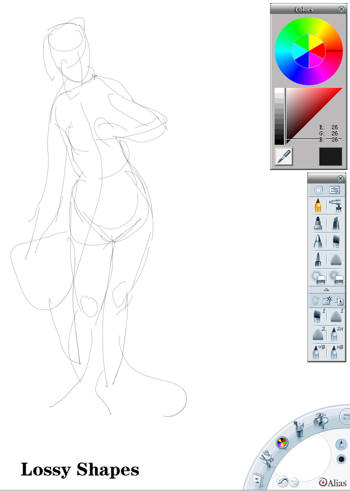Select the flat Paintbrush tool
This screenshot has width=350, height=491.
click(x=336, y=241)
